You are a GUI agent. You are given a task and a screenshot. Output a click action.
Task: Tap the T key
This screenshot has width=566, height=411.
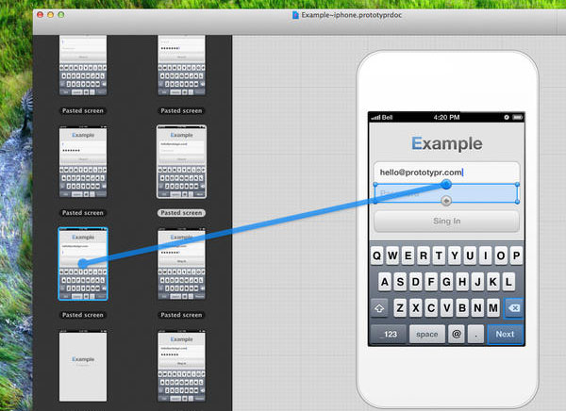[439, 255]
